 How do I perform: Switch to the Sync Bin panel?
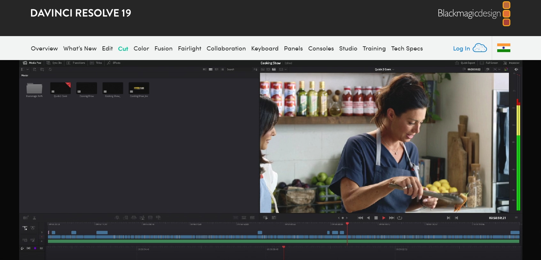[x=54, y=63]
